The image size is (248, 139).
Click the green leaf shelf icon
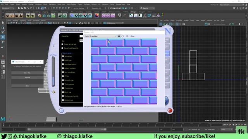[x=60, y=15]
